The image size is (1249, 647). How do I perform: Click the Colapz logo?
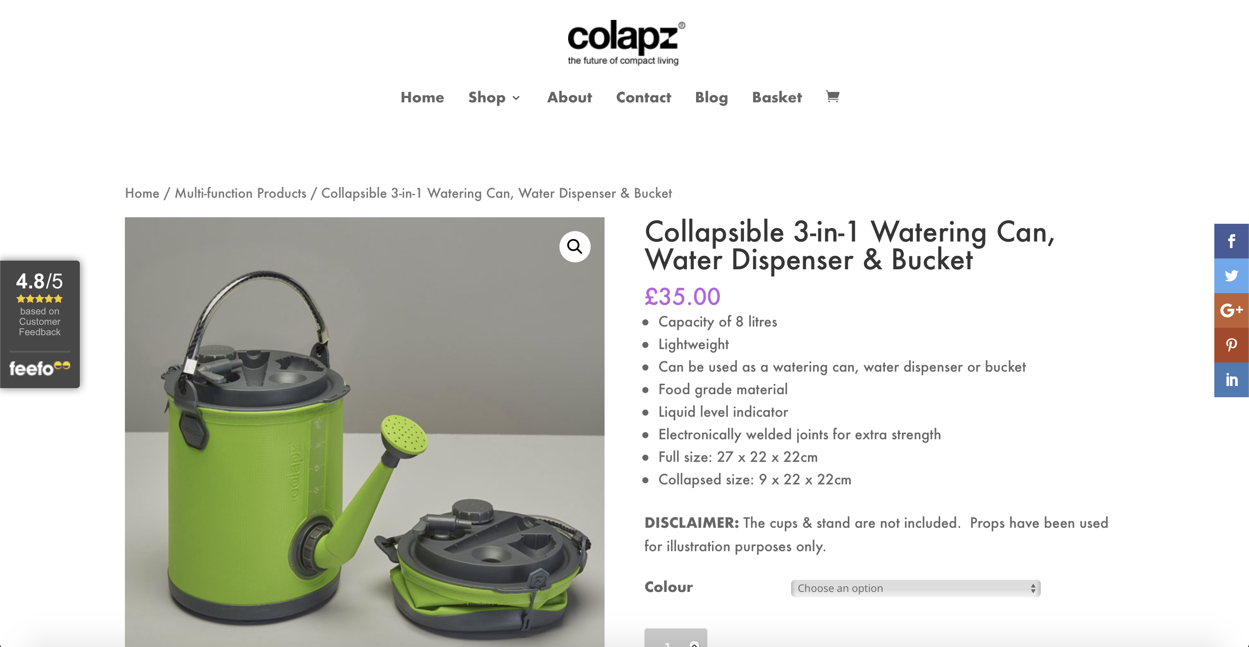click(x=625, y=42)
